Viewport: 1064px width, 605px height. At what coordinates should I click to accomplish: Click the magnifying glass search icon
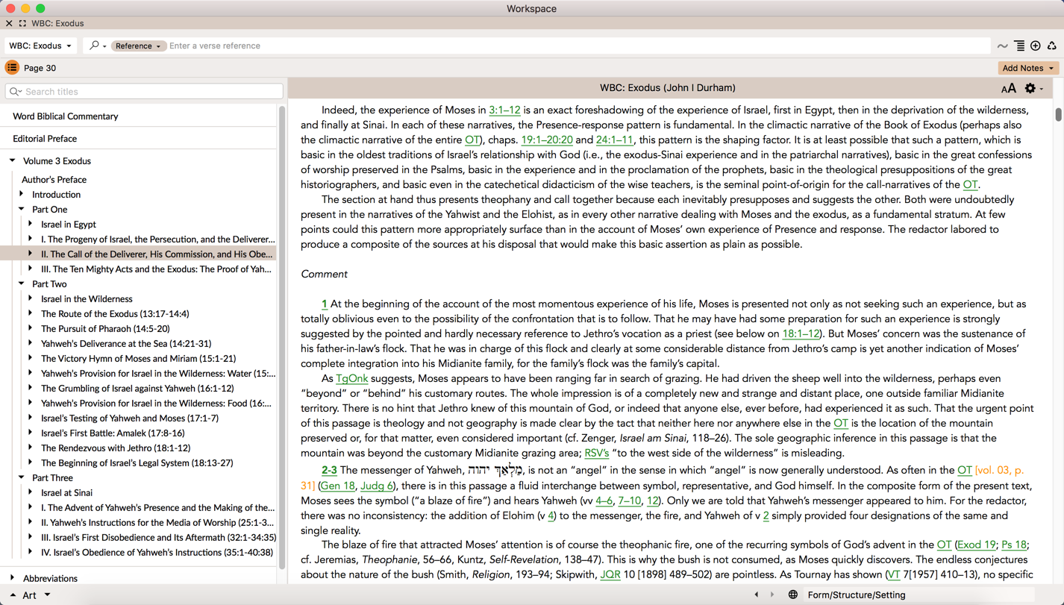94,46
